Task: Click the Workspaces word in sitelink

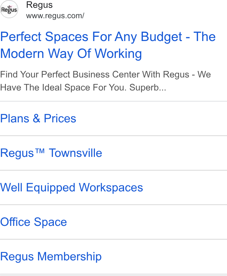Action: point(111,187)
